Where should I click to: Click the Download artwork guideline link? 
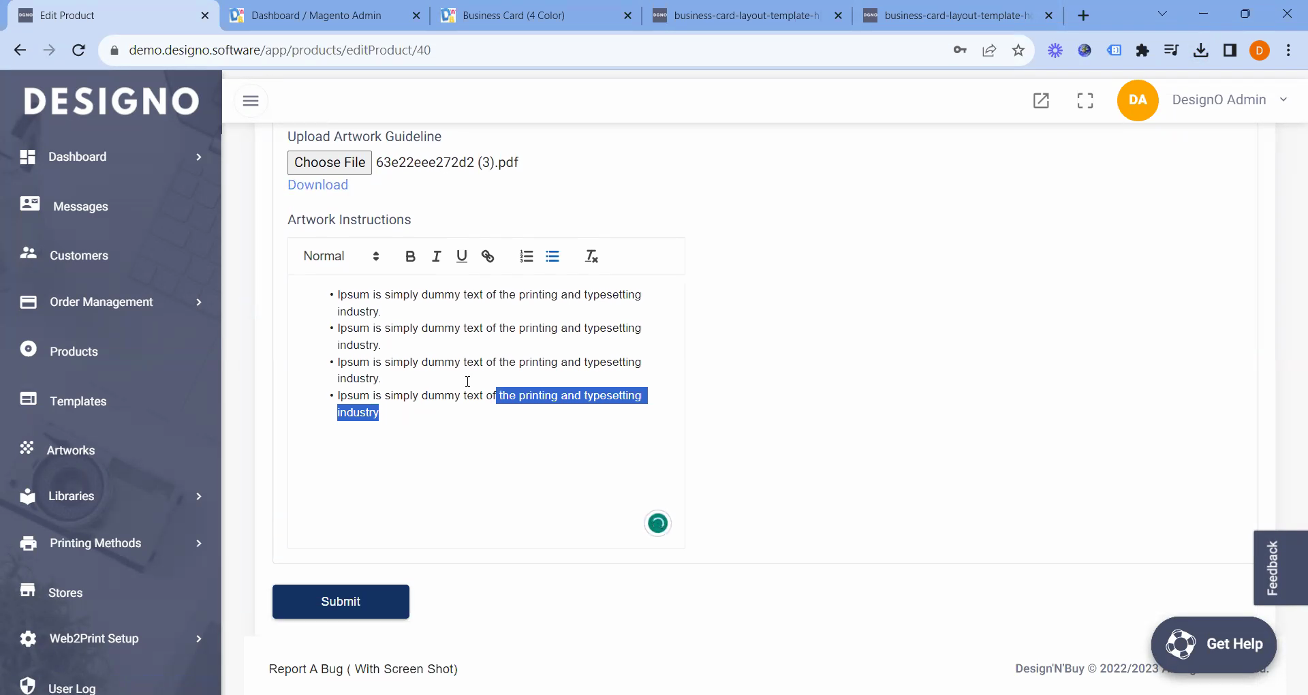[317, 185]
